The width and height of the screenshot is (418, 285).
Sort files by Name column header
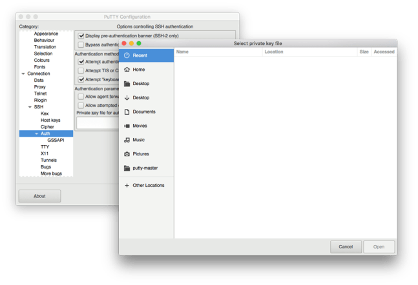[x=183, y=52]
